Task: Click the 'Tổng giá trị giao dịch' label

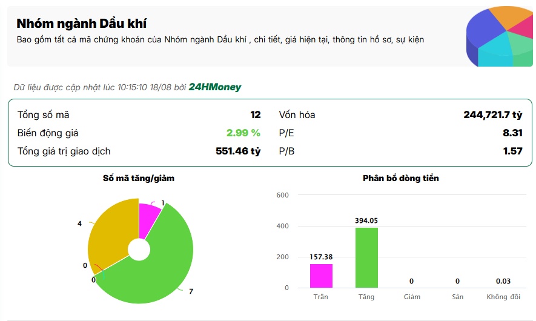Action: pos(64,151)
